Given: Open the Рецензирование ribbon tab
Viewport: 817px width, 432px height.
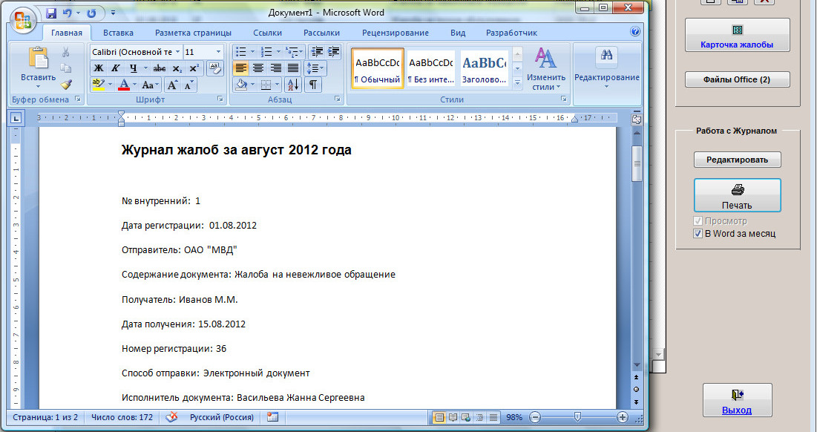Looking at the screenshot, I should 396,33.
